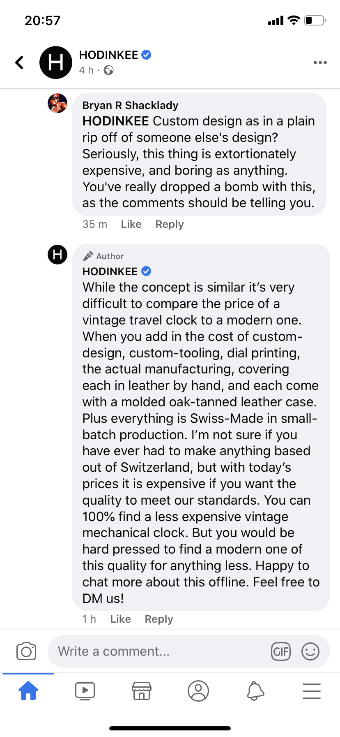Image resolution: width=340 pixels, height=737 pixels.
Task: Open the GIF picker
Action: tap(281, 651)
